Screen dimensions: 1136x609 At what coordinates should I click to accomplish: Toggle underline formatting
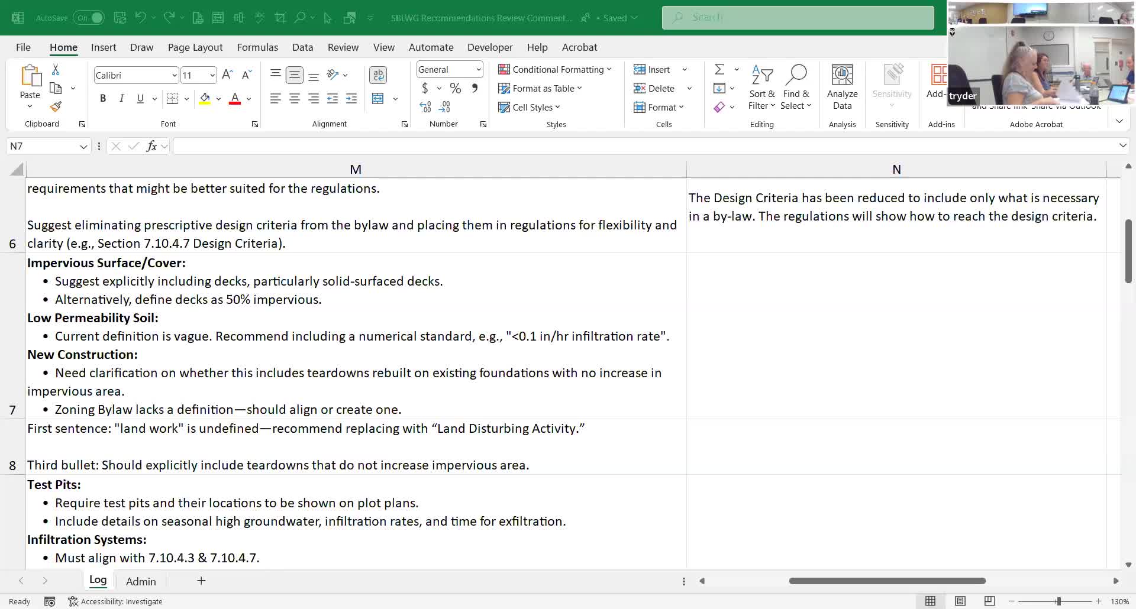pos(140,98)
